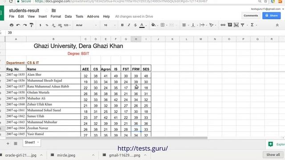Insert a link using chain icon
285x160 pixels.
(223, 25)
